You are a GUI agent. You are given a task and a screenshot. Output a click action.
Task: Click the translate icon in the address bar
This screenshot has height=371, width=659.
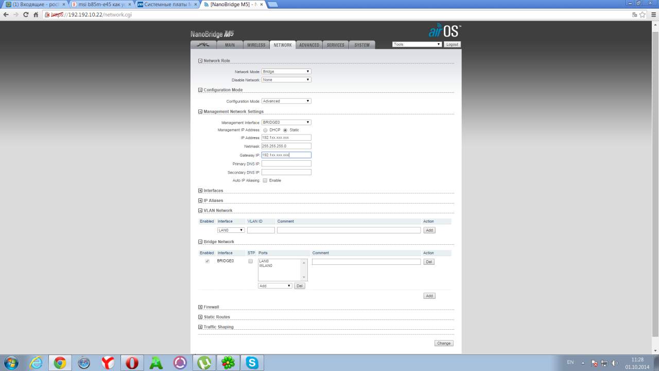point(635,14)
